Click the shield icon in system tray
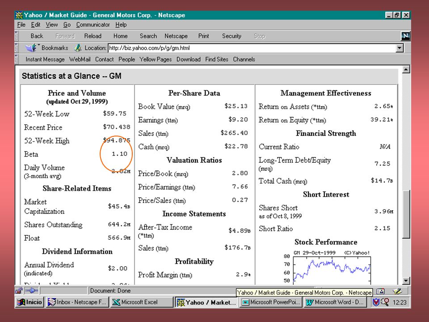 point(376,302)
